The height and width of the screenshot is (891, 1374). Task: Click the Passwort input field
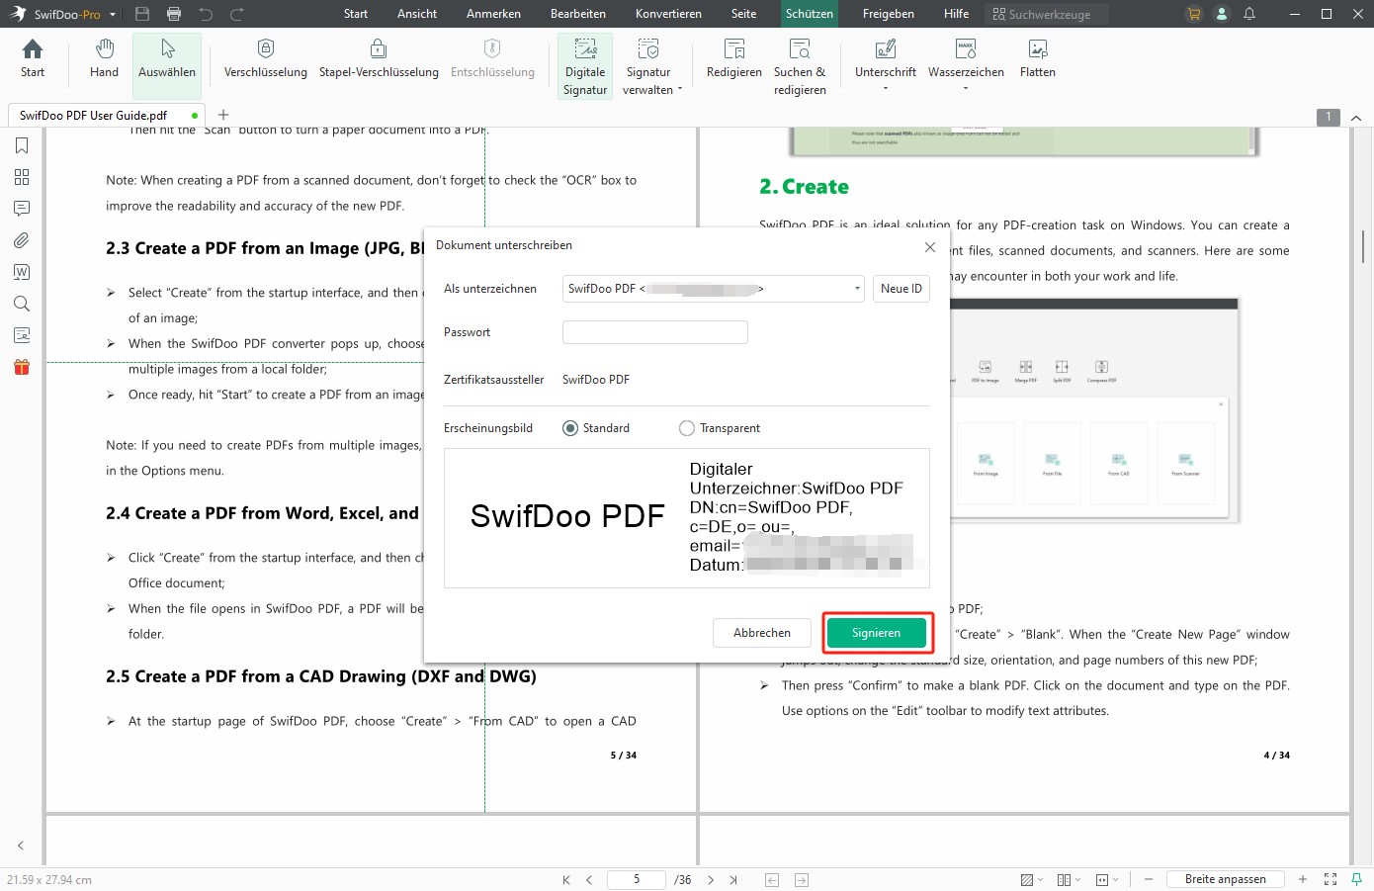[654, 332]
